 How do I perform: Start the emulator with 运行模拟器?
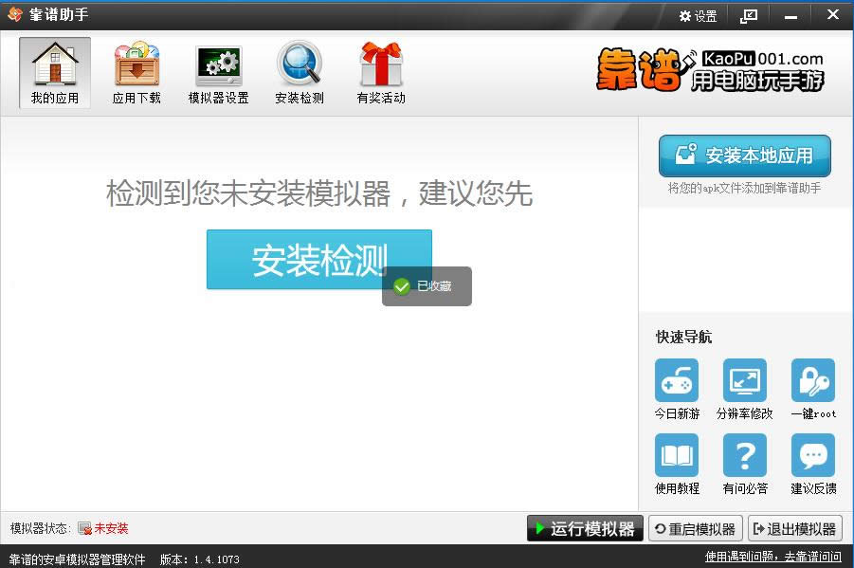(x=585, y=528)
